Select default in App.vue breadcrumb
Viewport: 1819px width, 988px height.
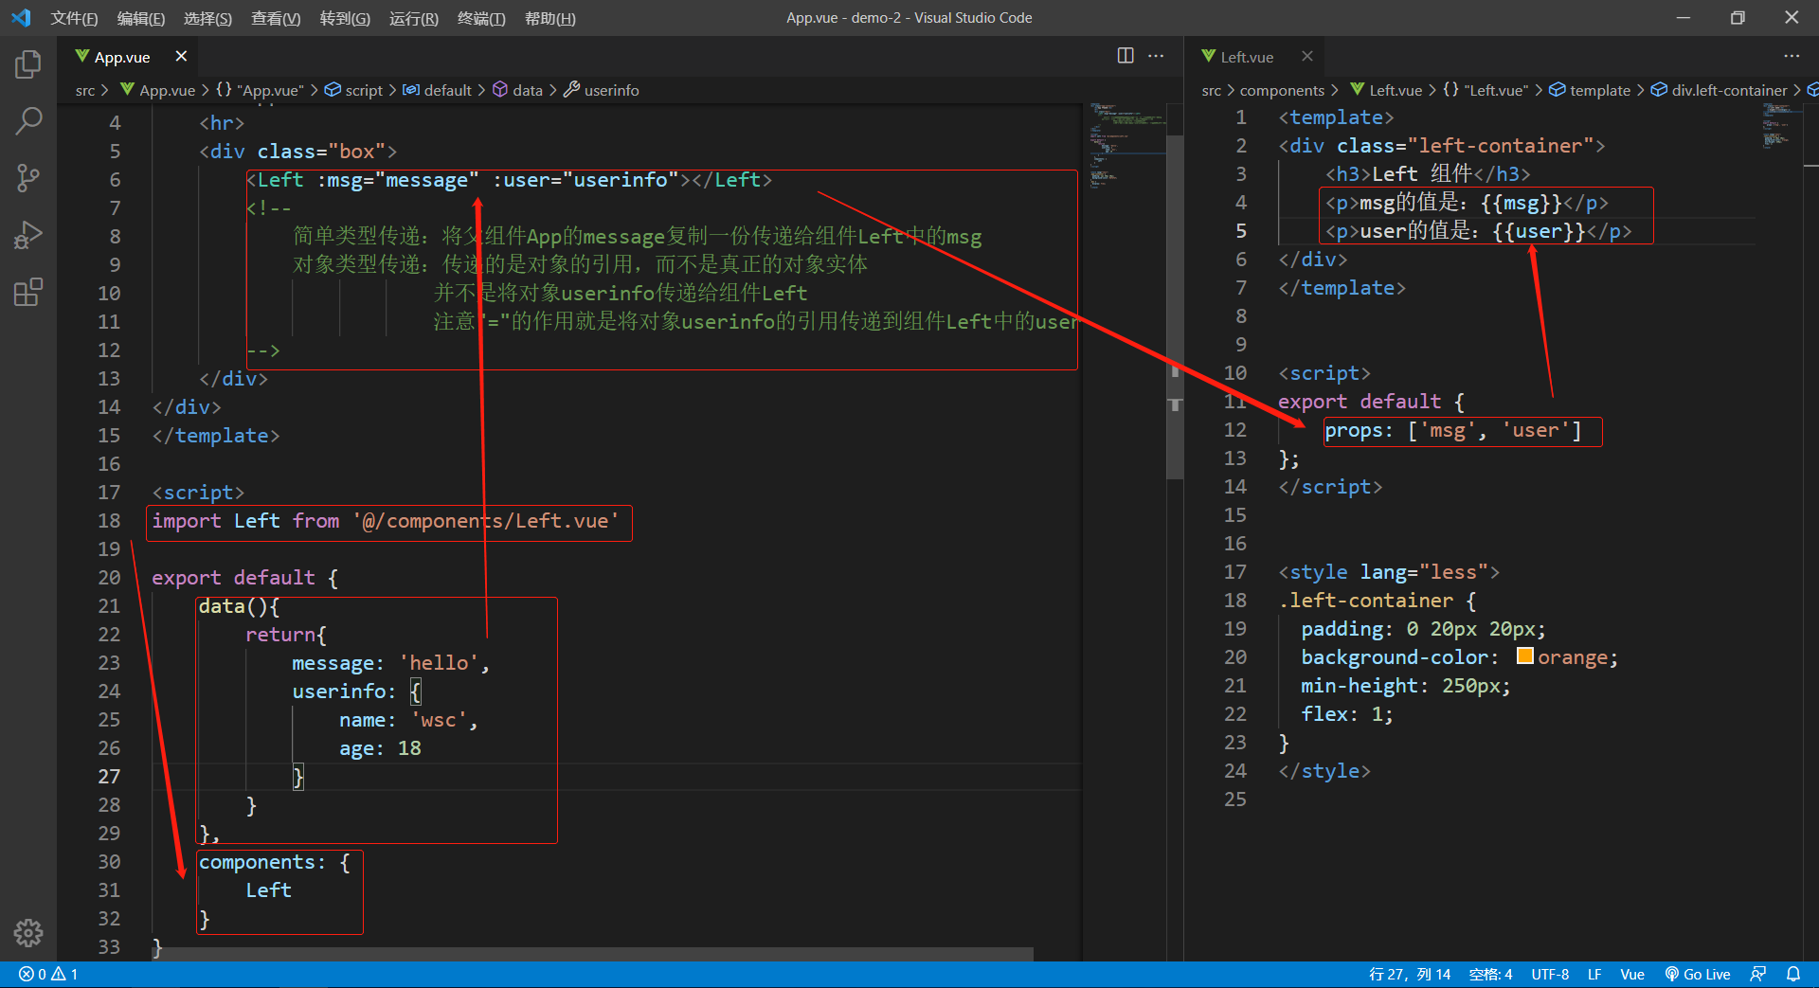click(438, 90)
